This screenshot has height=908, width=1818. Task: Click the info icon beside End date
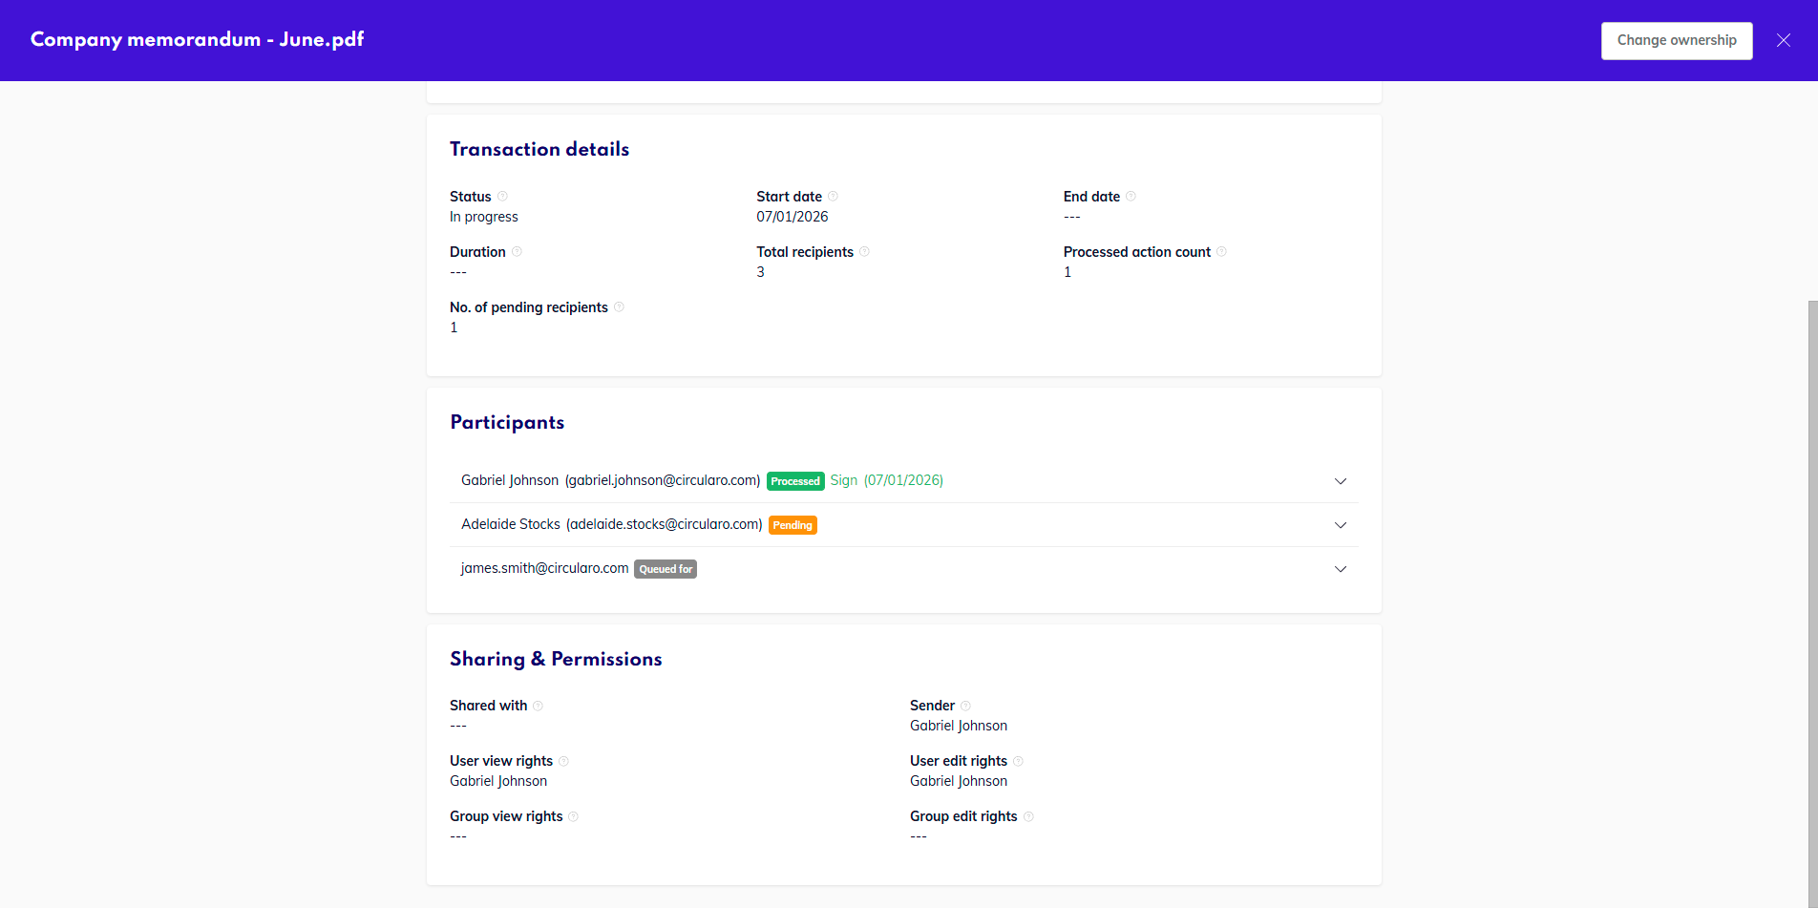[1131, 197]
